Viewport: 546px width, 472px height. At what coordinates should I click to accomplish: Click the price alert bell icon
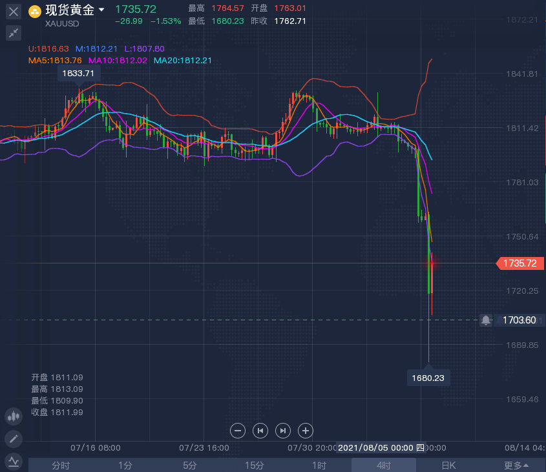click(x=486, y=320)
